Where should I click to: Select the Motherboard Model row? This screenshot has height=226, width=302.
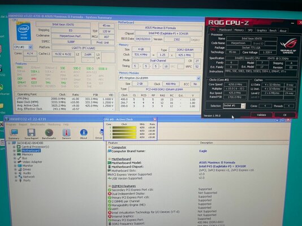pos(171,163)
